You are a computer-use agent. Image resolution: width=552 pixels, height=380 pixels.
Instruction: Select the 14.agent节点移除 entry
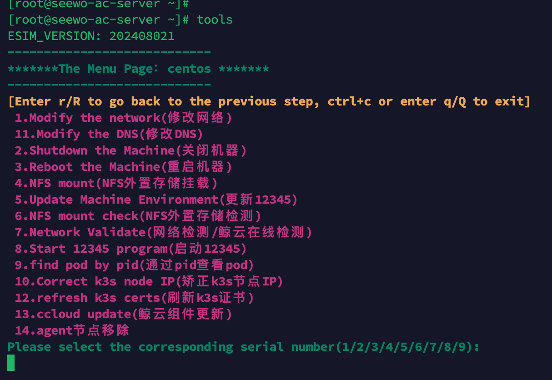[72, 330]
